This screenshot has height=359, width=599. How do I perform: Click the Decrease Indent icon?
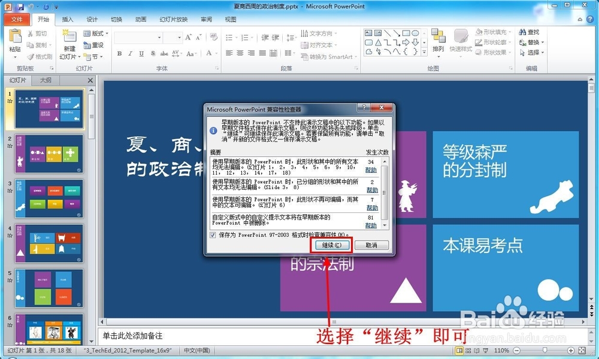click(x=265, y=37)
